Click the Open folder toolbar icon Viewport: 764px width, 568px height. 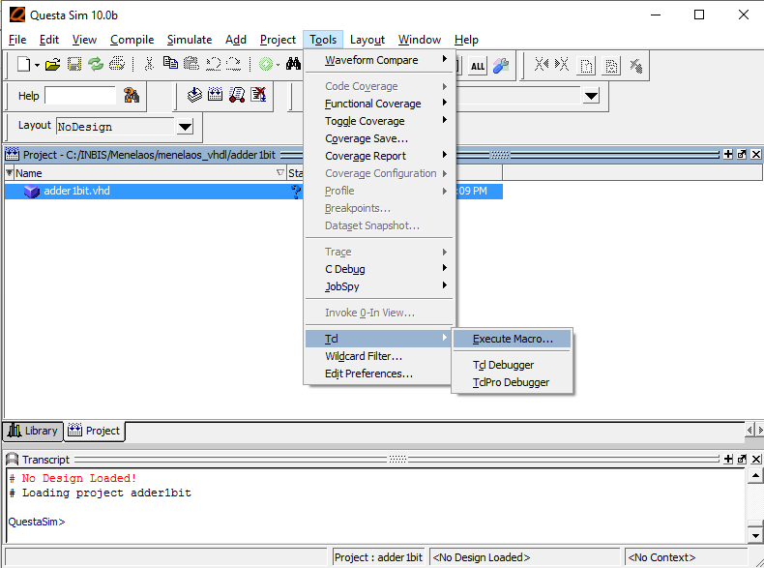click(x=52, y=64)
